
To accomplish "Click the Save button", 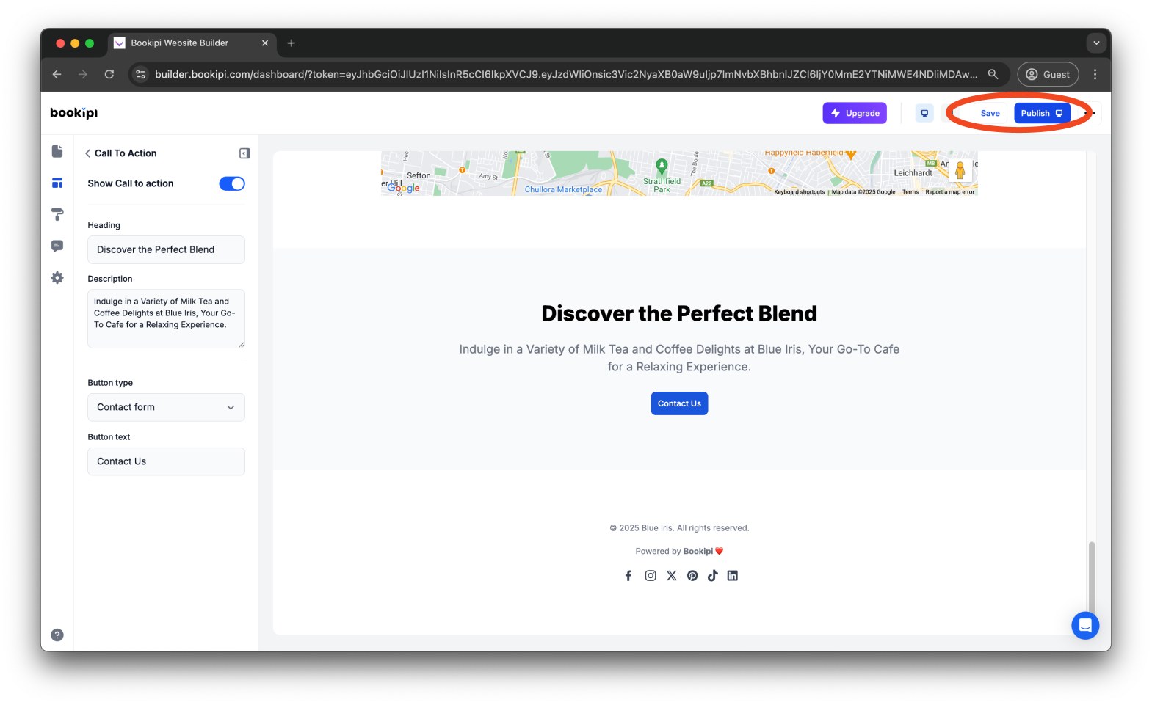I will click(990, 113).
